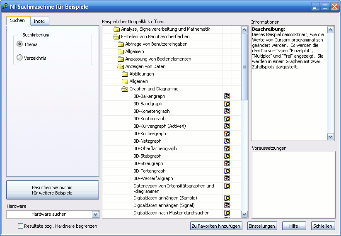The height and width of the screenshot is (236, 341).
Task: Select the Verzeichnis radio button
Action: click(x=19, y=58)
